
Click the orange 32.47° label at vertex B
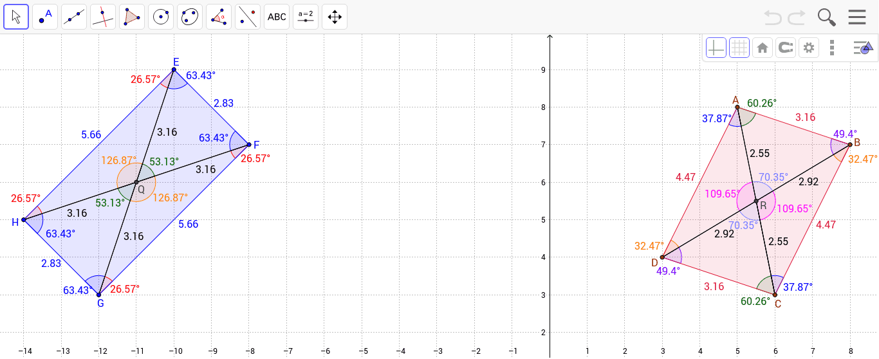coord(863,158)
